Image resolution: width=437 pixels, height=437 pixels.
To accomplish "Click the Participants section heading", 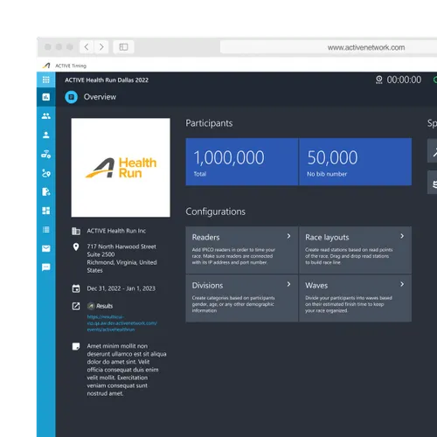I will click(x=209, y=123).
